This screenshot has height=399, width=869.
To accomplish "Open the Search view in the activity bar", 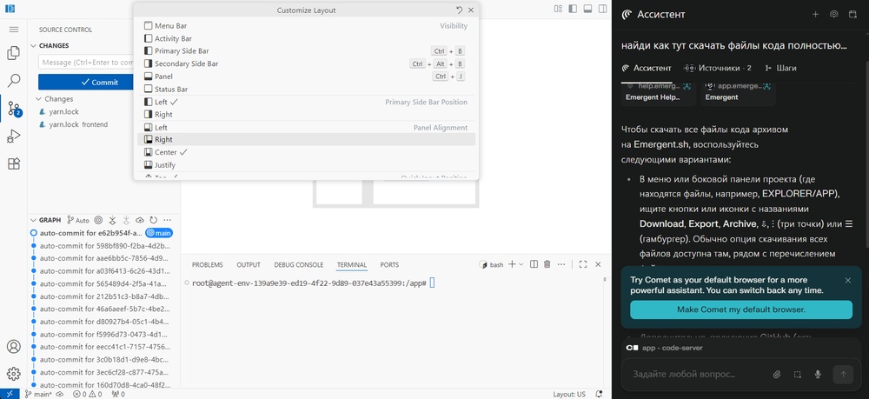I will coord(13,81).
